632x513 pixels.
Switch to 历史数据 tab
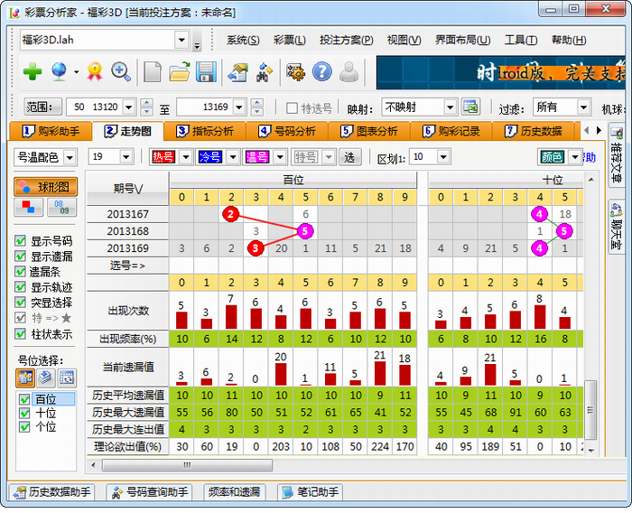(534, 131)
